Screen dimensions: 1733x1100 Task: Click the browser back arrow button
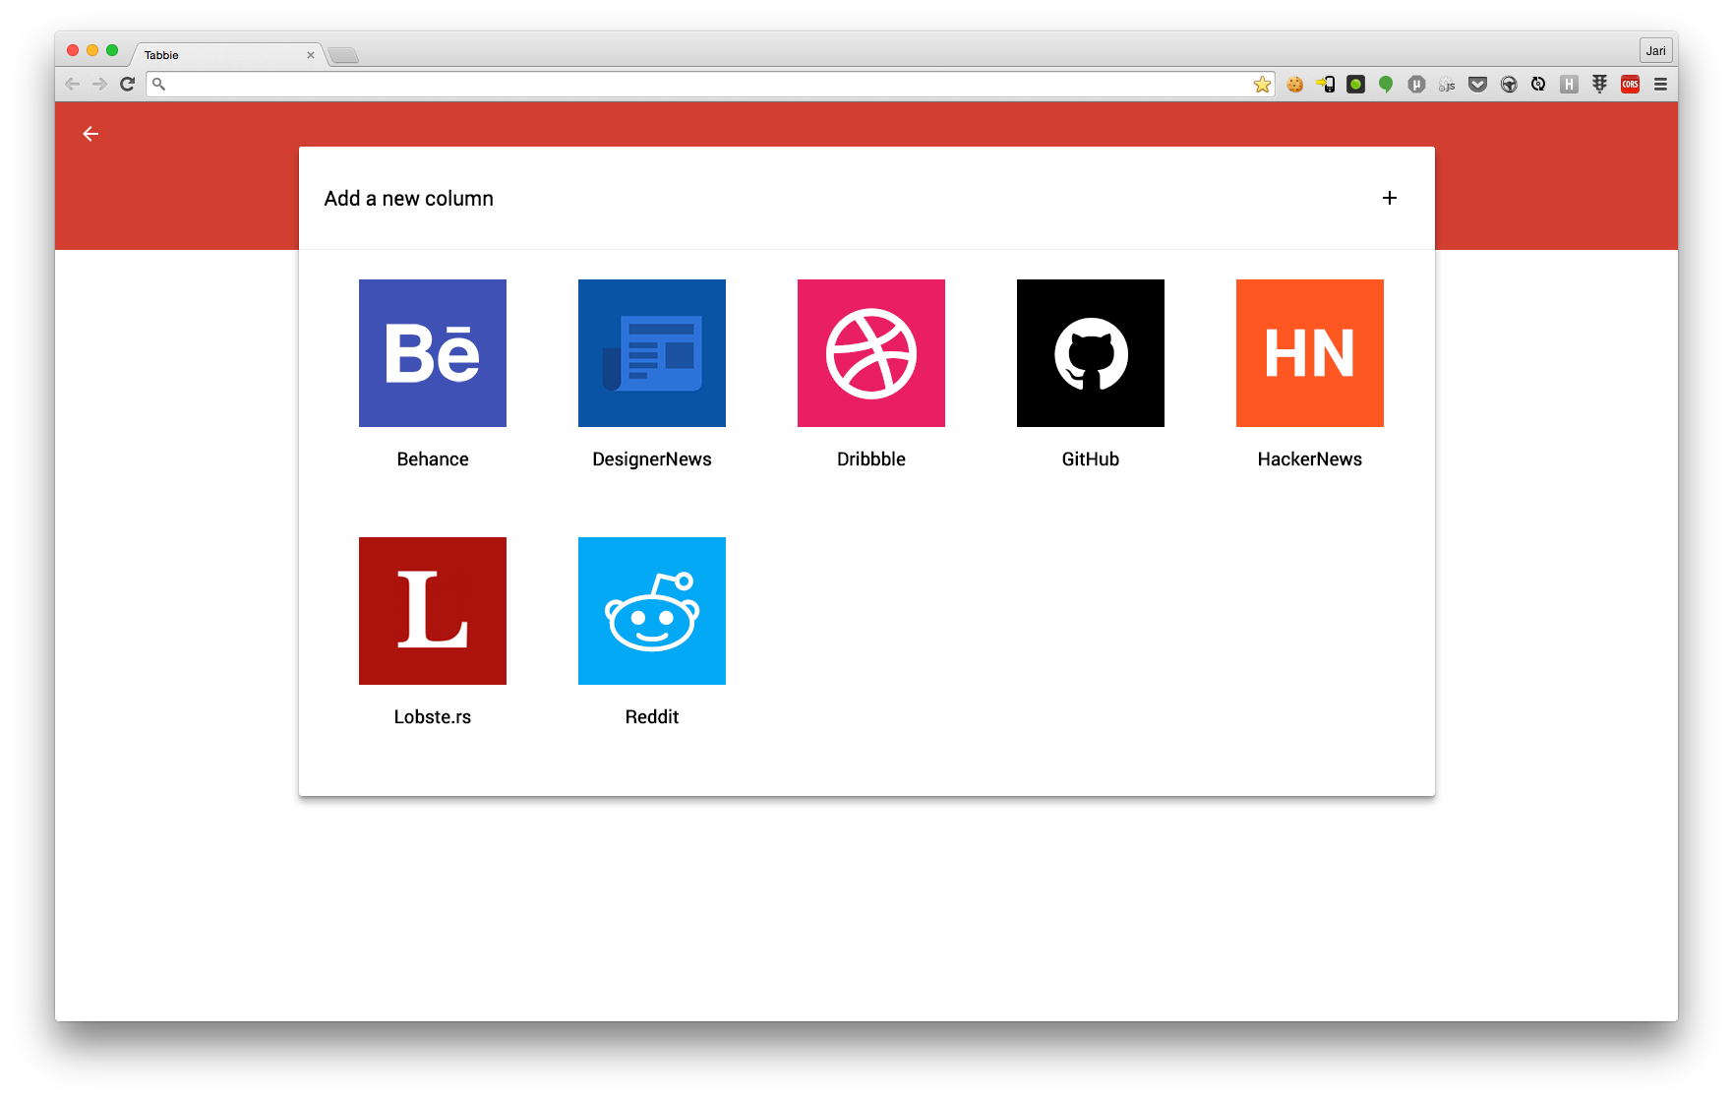tap(72, 84)
